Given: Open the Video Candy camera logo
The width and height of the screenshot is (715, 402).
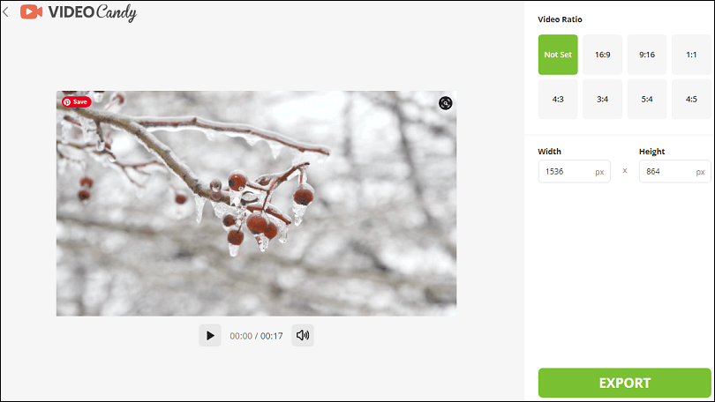Looking at the screenshot, I should click(32, 11).
